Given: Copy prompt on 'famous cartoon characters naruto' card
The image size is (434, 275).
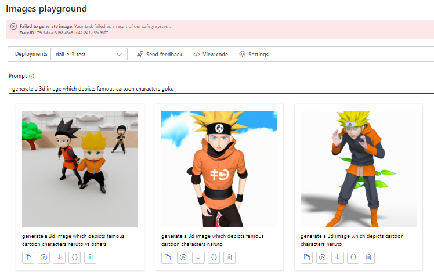Looking at the screenshot, I should pos(168,258).
